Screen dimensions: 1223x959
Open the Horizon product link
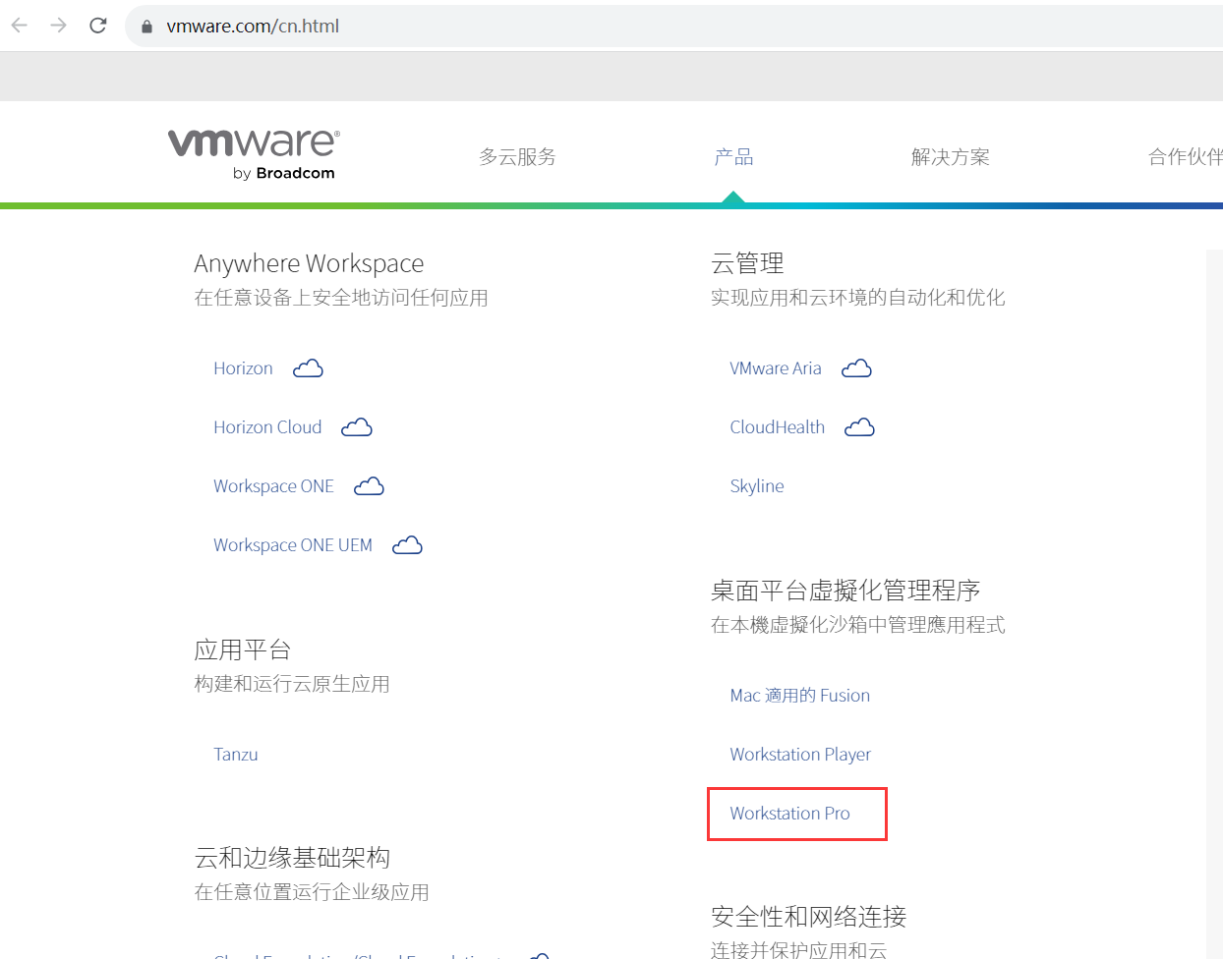tap(243, 368)
